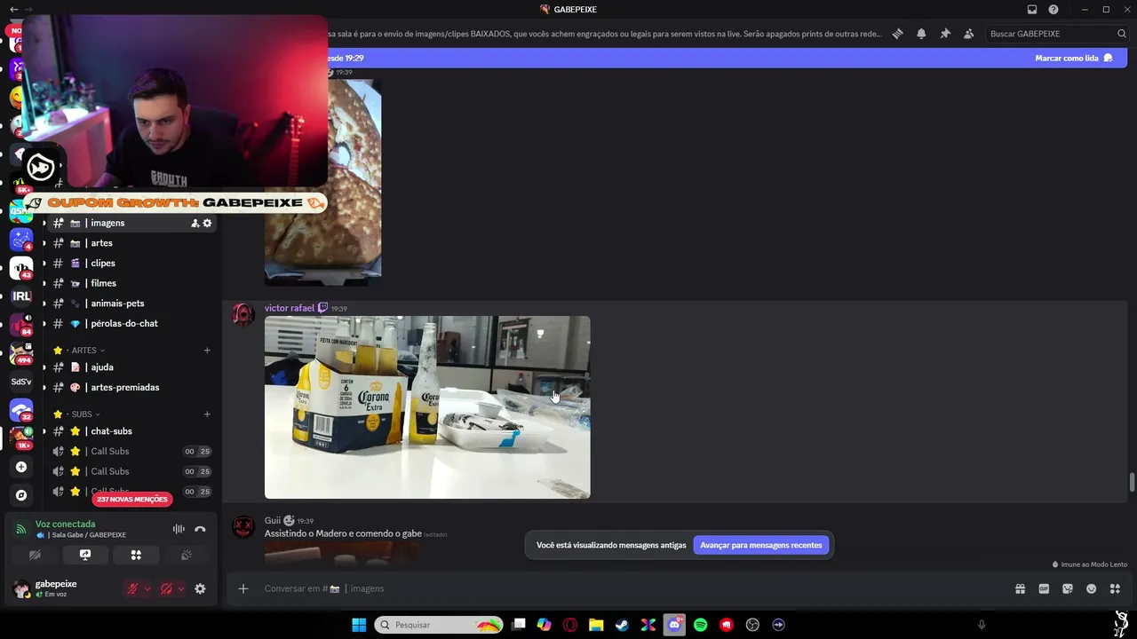This screenshot has width=1137, height=639.
Task: Click Avançar para mensagens recentes
Action: (x=761, y=545)
